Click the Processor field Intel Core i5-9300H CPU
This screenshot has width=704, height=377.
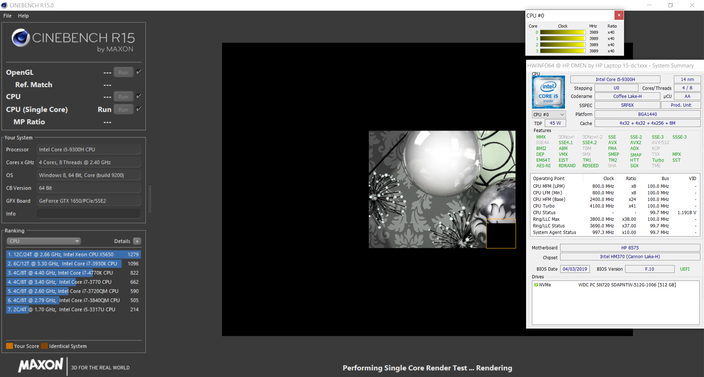click(89, 150)
